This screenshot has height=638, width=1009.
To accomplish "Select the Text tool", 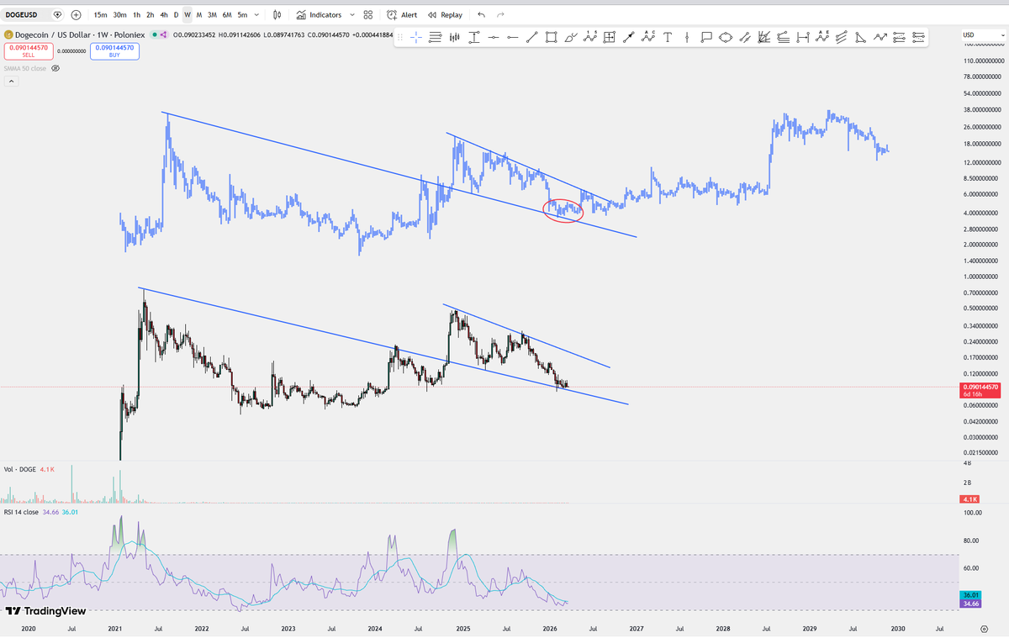I will [x=668, y=37].
